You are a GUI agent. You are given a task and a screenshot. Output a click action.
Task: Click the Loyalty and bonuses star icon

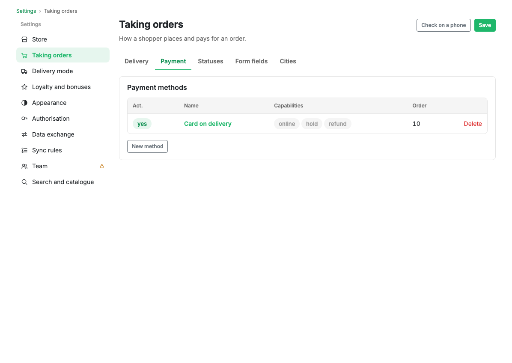[24, 87]
